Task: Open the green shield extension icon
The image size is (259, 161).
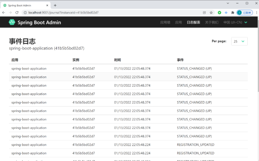Action: click(x=219, y=13)
